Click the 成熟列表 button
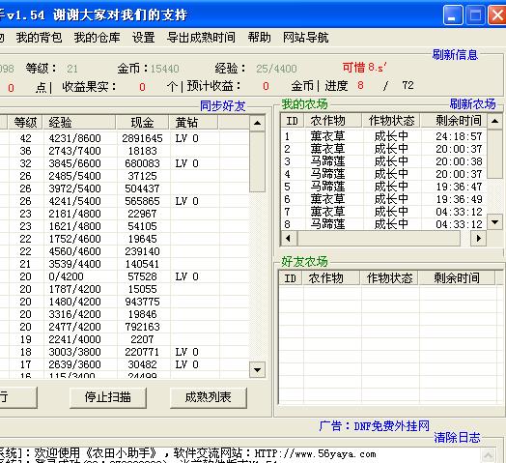The height and width of the screenshot is (463, 506). click(x=209, y=397)
